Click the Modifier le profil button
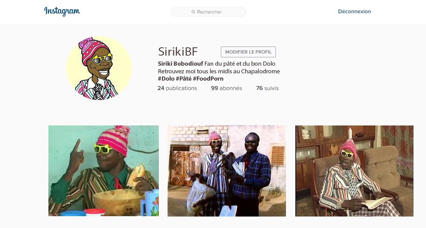The image size is (426, 228). [x=248, y=52]
